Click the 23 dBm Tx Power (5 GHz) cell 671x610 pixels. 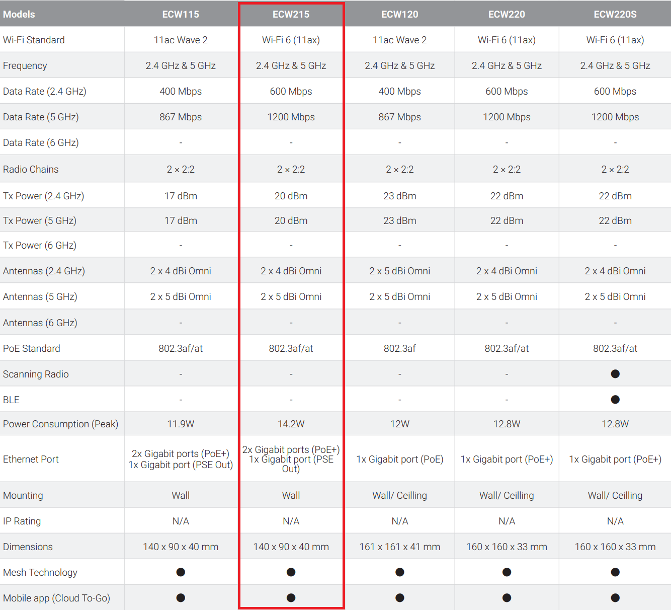pyautogui.click(x=400, y=220)
